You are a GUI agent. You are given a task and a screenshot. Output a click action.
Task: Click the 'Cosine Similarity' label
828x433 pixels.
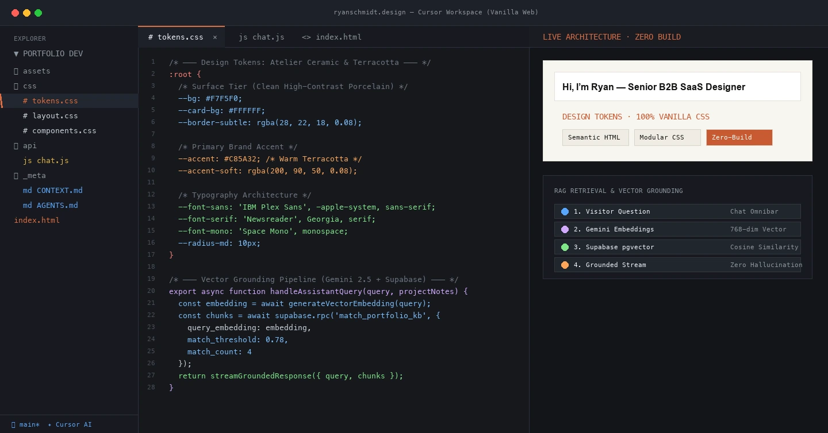pos(764,248)
